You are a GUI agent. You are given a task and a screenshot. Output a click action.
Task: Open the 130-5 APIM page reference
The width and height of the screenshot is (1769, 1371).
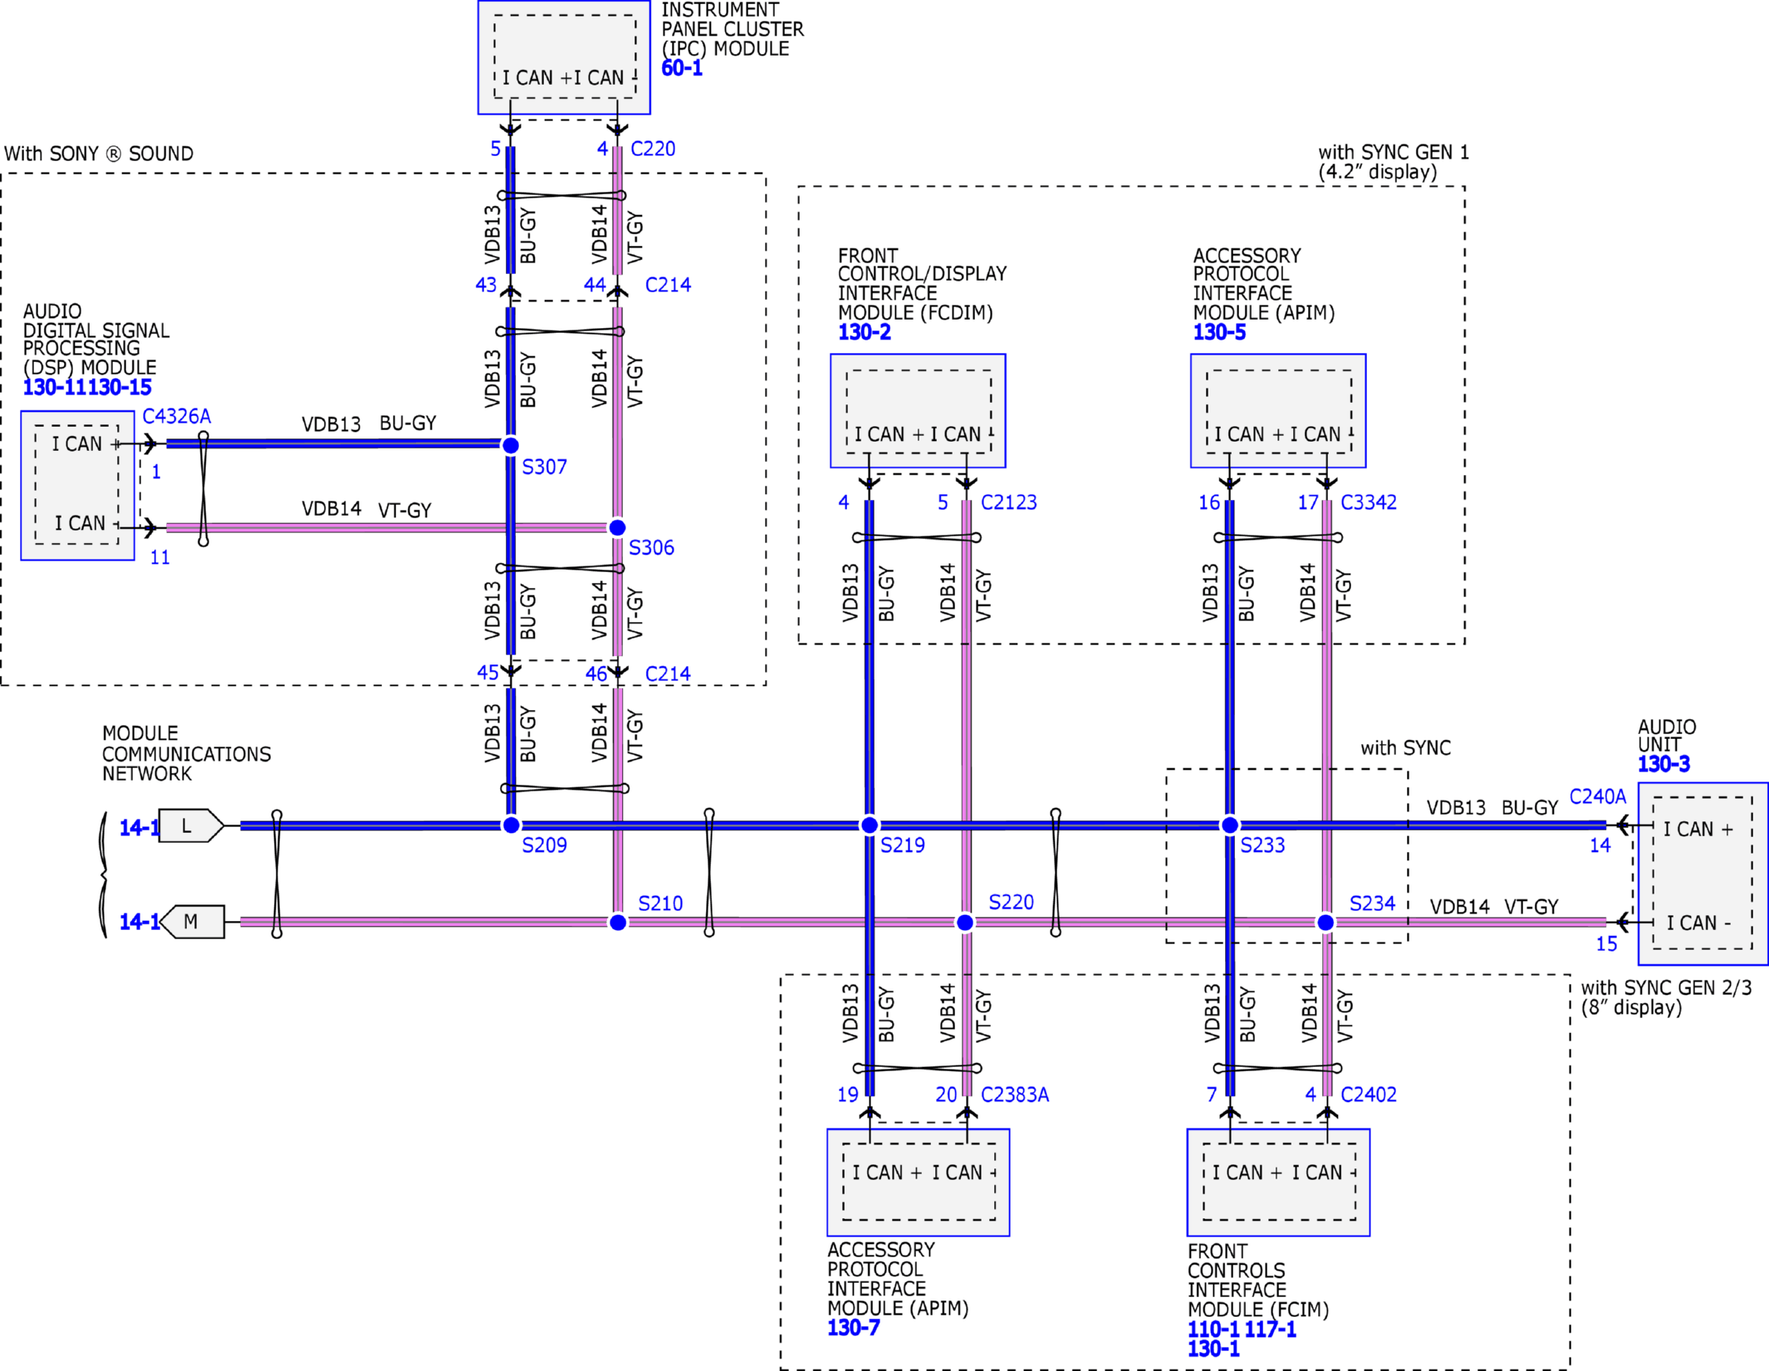(1218, 332)
